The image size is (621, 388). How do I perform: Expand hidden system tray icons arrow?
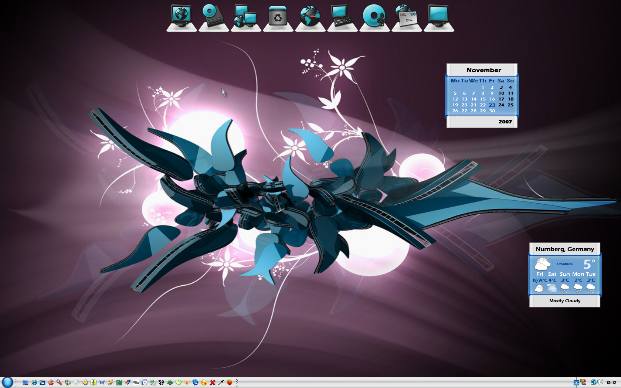click(576, 382)
